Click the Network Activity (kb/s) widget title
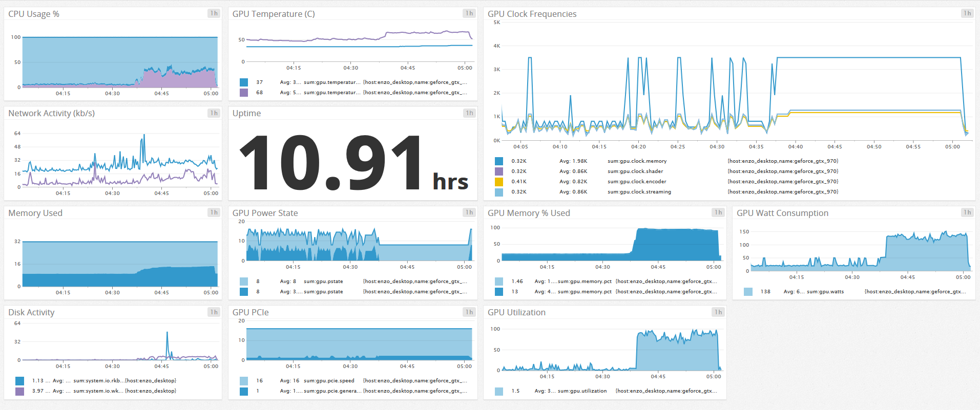 pyautogui.click(x=51, y=113)
